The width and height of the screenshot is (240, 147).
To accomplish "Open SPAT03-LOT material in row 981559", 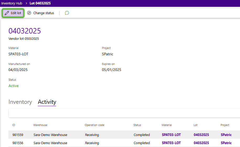I will pyautogui.click(x=171, y=135).
